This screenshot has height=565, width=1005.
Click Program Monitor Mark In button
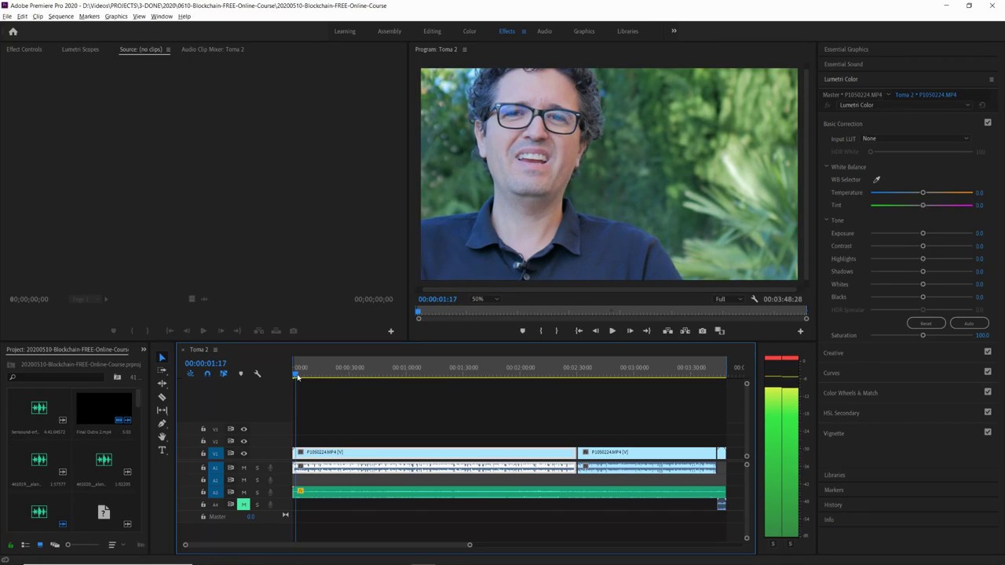click(540, 331)
